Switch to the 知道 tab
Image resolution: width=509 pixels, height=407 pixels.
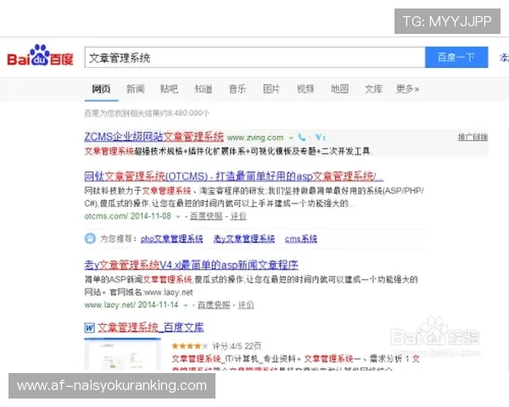coord(204,88)
